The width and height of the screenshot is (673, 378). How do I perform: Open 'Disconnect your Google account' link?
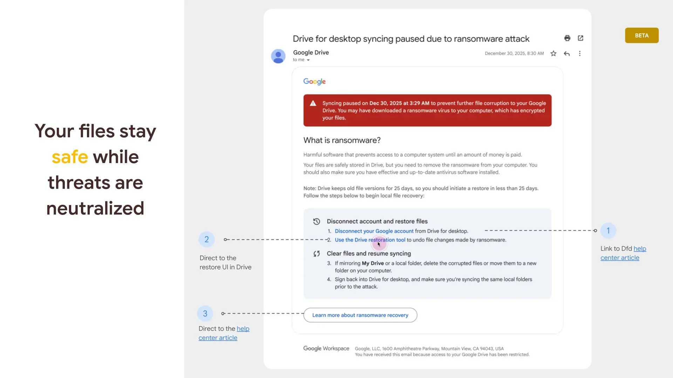pos(374,231)
